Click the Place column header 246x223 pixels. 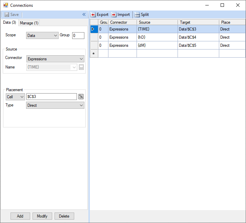click(232, 22)
